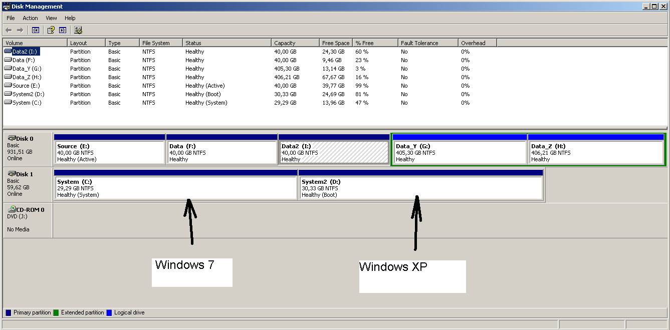Click the Disk 0 drive icon
The height and width of the screenshot is (330, 670).
12,138
